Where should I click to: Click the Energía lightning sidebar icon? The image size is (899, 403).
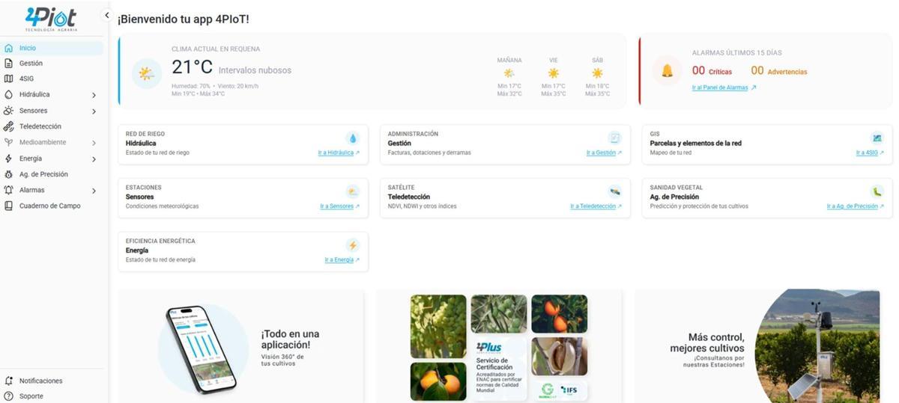8,159
